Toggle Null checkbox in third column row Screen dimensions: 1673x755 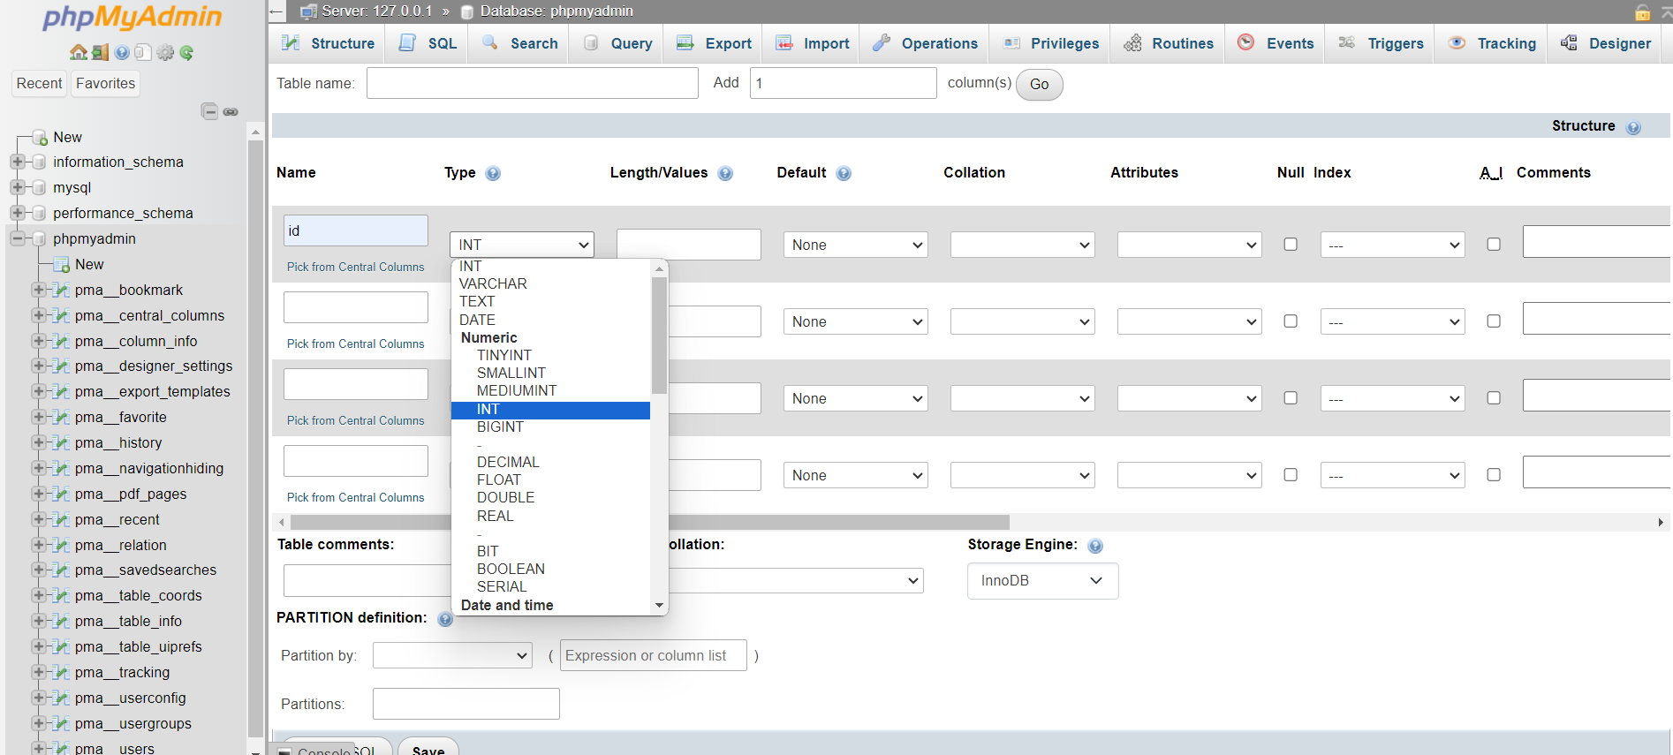(x=1291, y=397)
